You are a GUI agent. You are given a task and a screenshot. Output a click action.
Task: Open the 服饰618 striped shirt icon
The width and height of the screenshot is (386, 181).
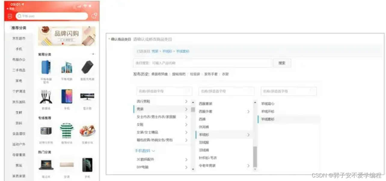click(x=67, y=130)
